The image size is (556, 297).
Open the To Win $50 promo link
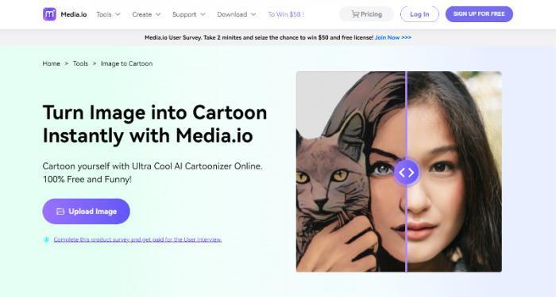pos(286,14)
